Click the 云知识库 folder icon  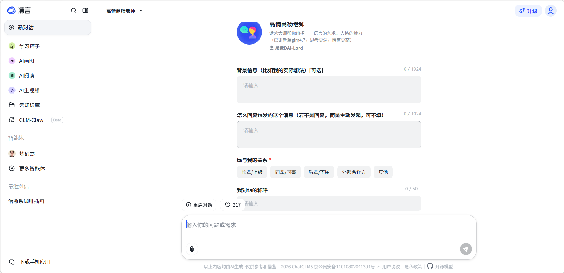click(12, 105)
